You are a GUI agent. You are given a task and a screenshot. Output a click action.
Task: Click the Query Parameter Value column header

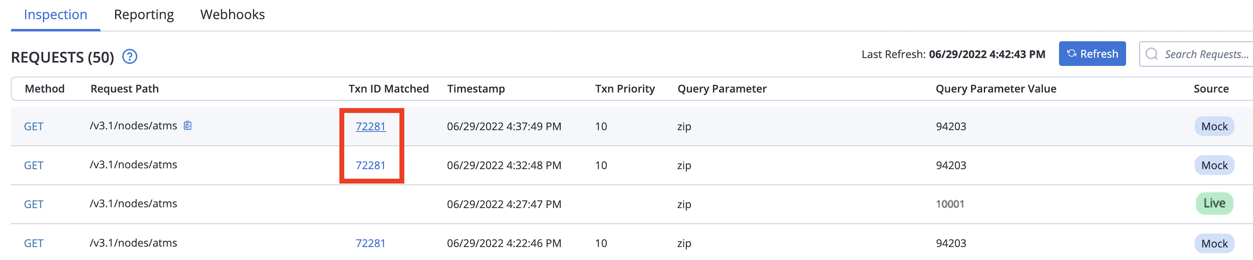996,89
